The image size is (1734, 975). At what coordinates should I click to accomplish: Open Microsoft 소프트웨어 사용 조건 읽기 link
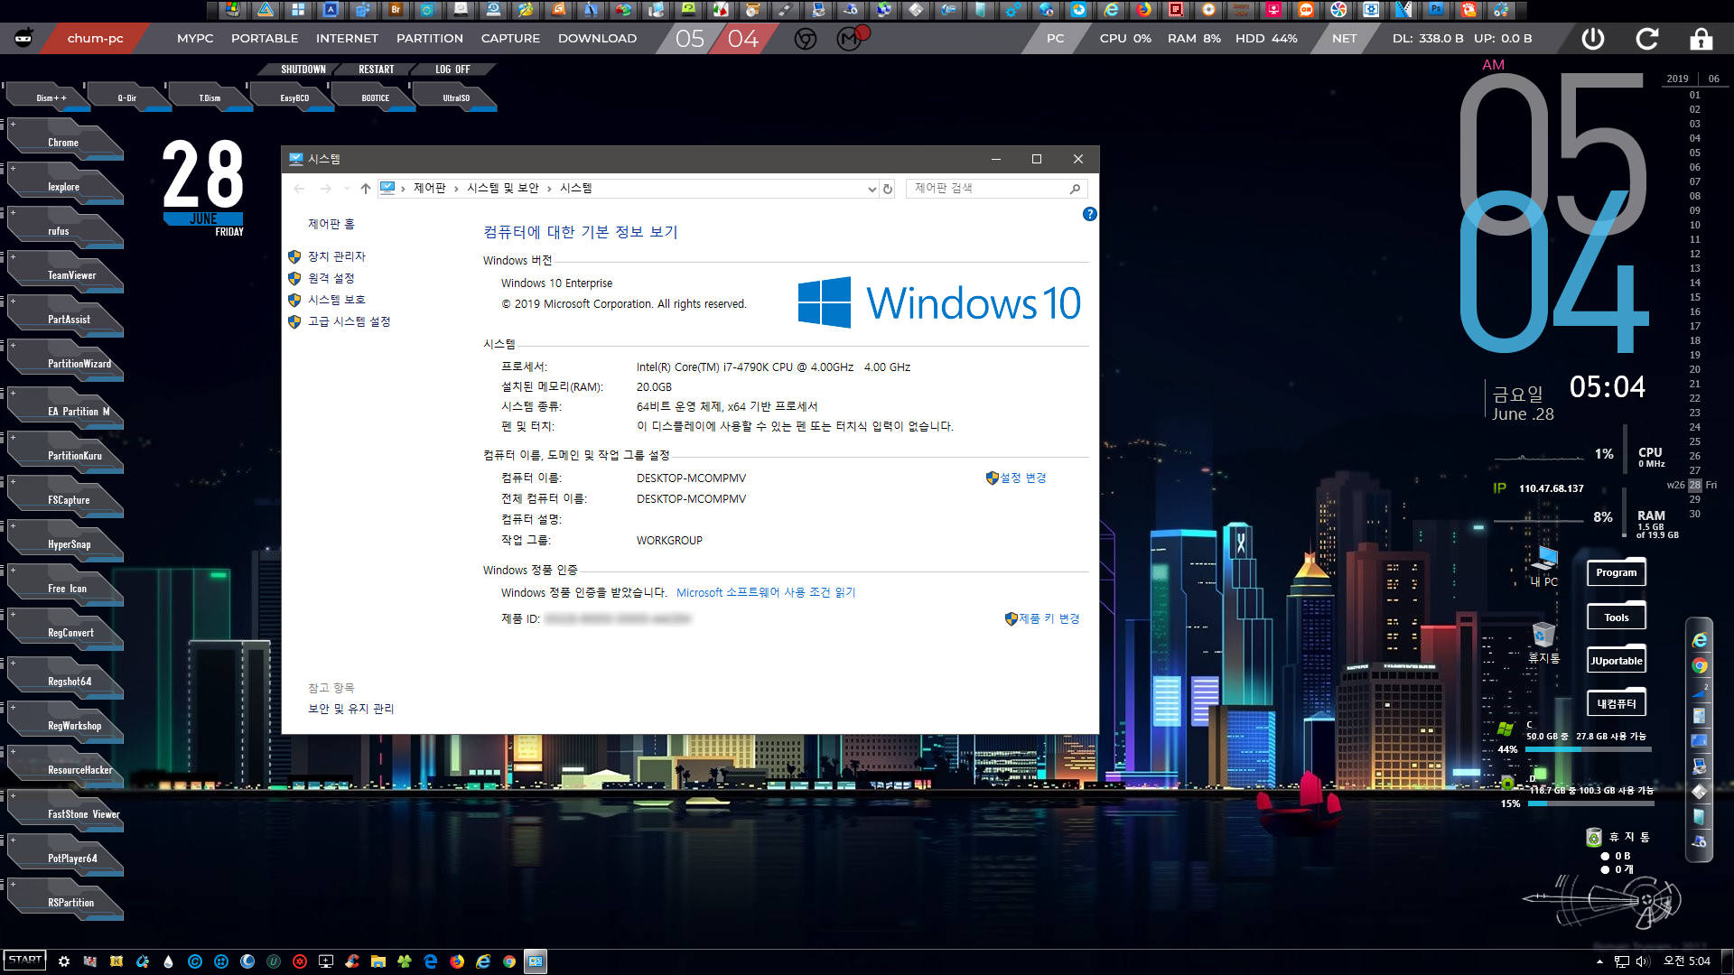point(766,592)
